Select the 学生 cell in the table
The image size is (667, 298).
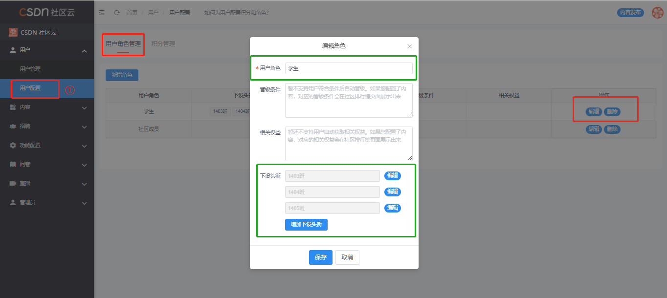149,111
